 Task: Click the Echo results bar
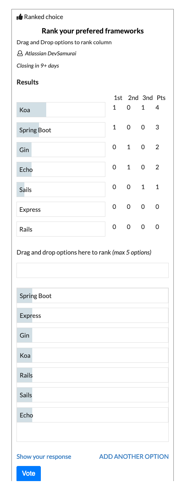pyautogui.click(x=61, y=169)
